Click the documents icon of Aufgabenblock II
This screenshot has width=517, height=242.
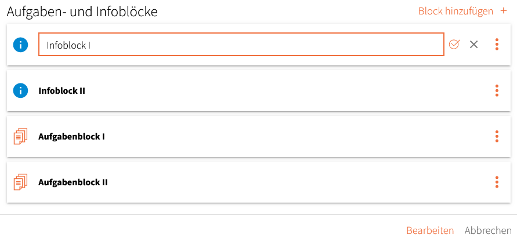(x=20, y=182)
